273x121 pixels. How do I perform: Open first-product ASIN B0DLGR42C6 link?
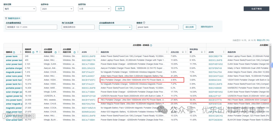(88, 68)
